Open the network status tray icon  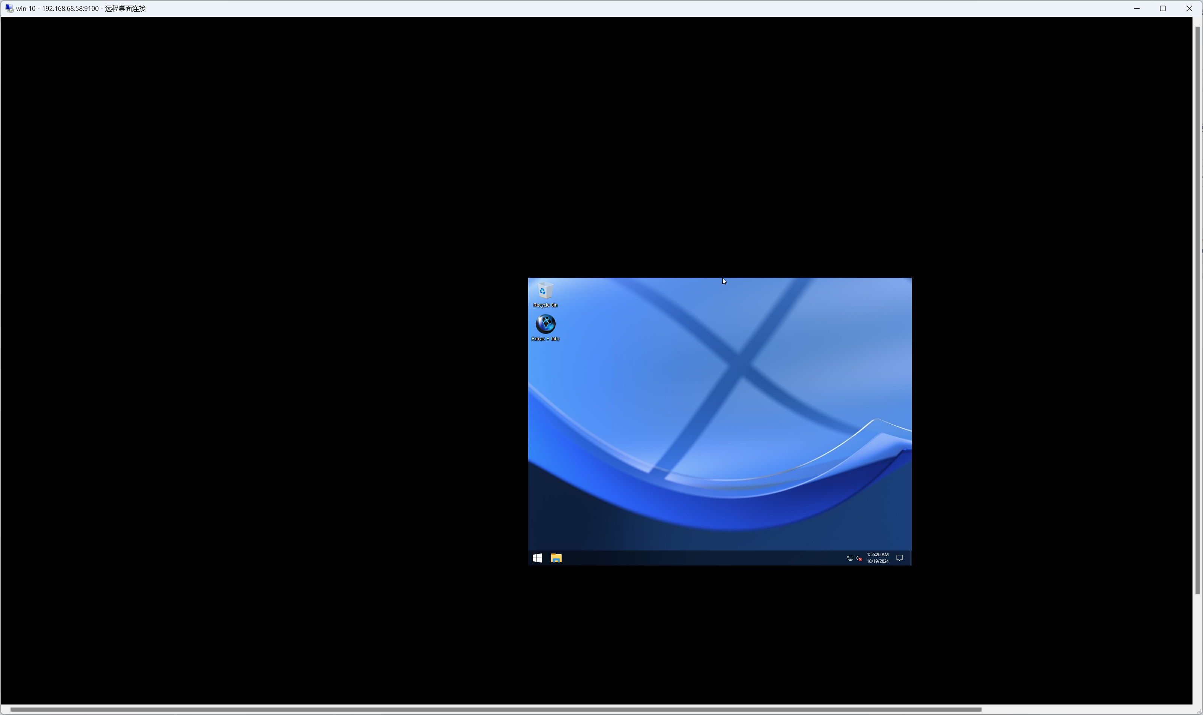pos(850,558)
